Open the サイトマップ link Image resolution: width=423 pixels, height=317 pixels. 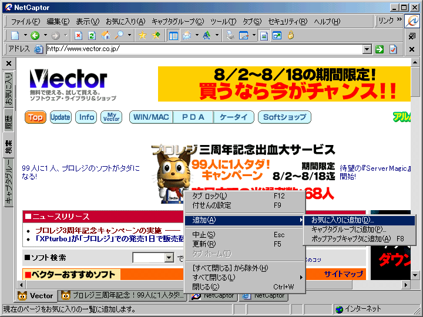pos(344,274)
